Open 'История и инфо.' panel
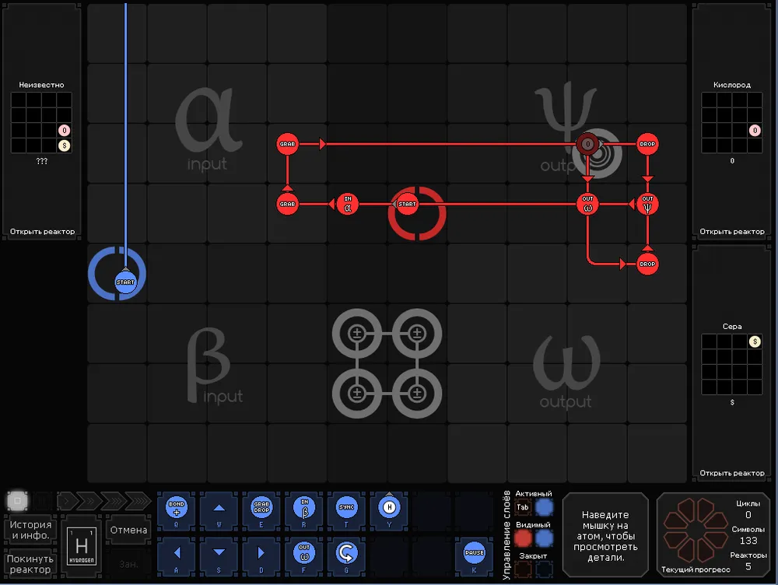 pyautogui.click(x=30, y=530)
